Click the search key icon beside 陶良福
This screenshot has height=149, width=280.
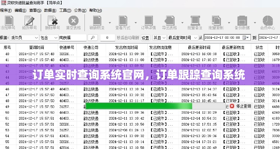click(92, 38)
